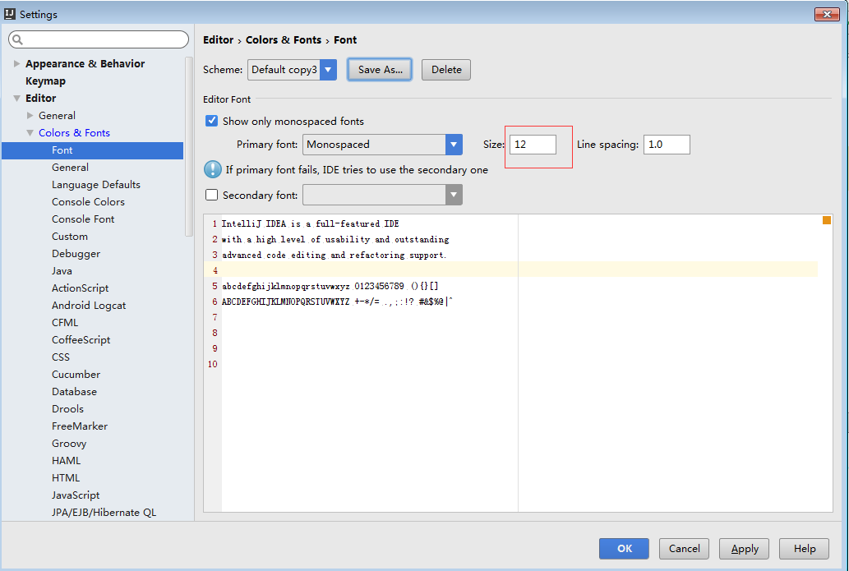849x571 pixels.
Task: Open Console Font settings page
Action: pos(83,219)
